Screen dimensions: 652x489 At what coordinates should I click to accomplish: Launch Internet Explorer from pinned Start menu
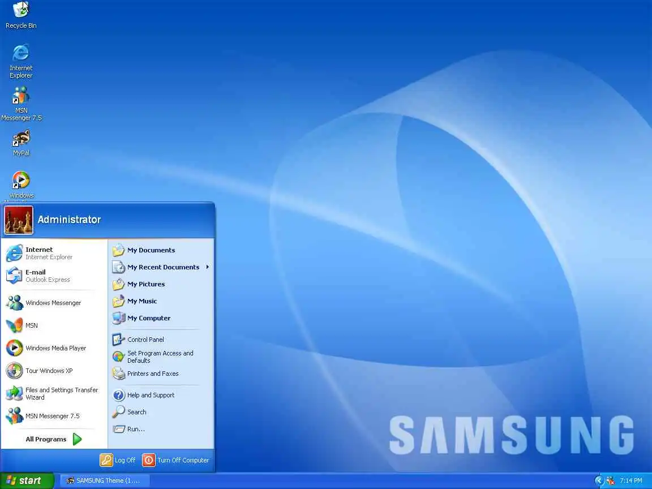point(54,253)
